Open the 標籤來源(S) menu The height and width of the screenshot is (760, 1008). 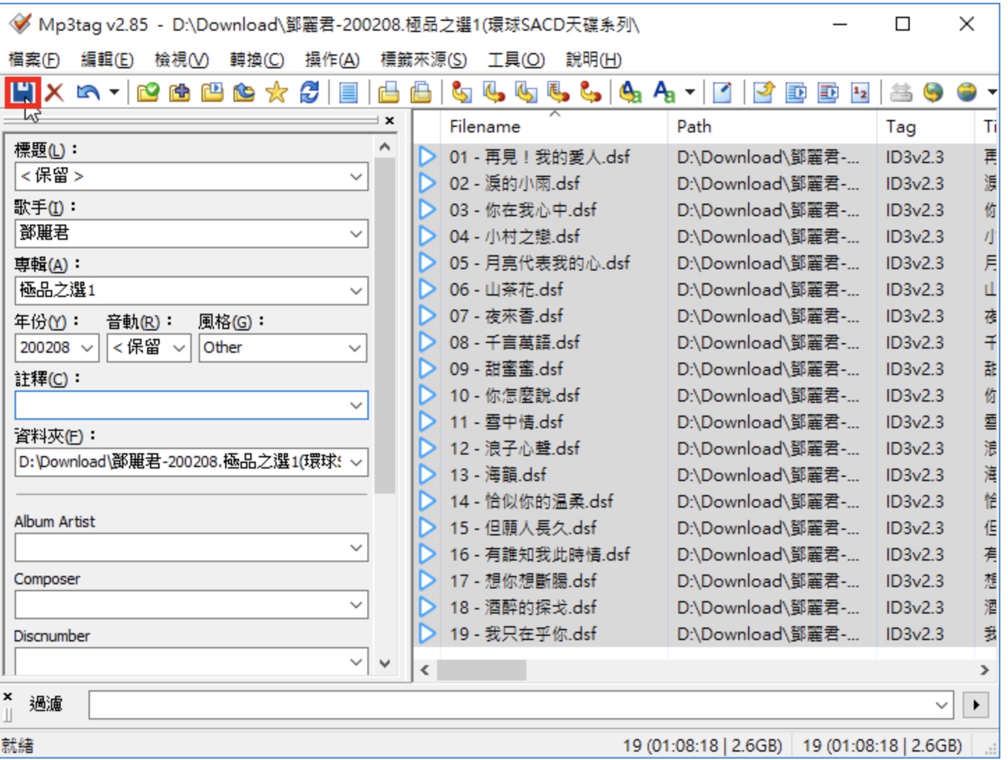coord(423,60)
